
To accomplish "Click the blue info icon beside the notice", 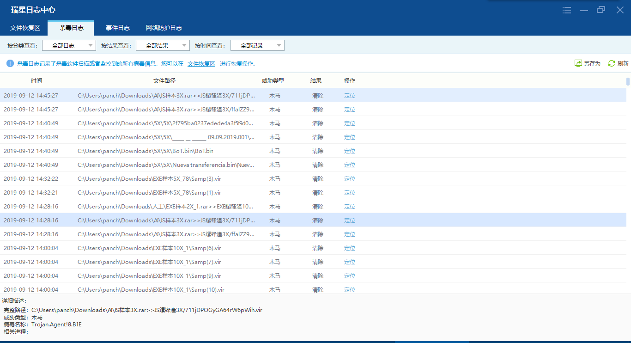I will [x=10, y=63].
